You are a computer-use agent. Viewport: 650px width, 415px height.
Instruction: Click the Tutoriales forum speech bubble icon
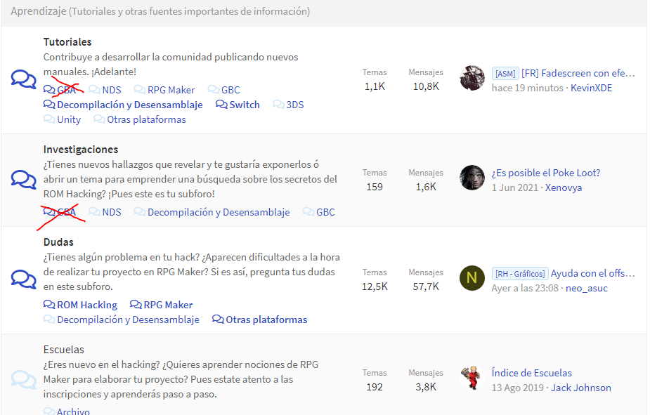23,79
